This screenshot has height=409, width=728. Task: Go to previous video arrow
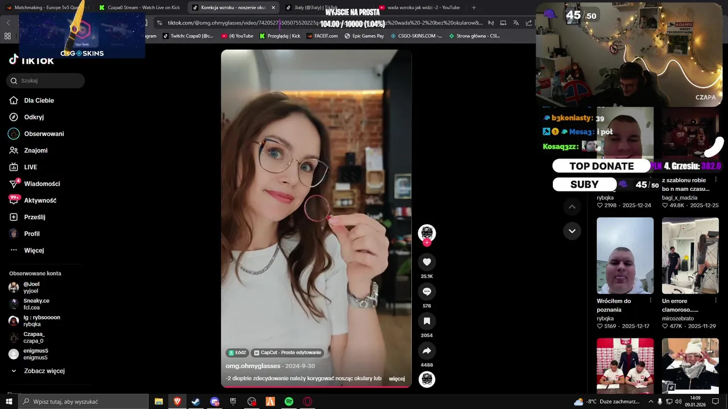[572, 207]
